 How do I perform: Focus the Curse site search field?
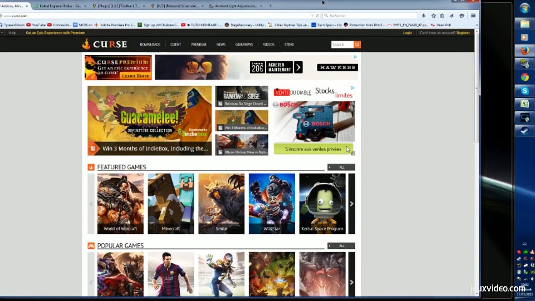click(x=342, y=44)
